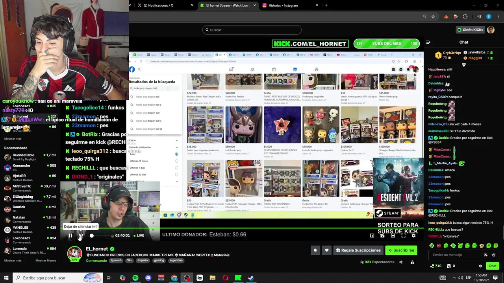Show hidden system tray icons
The image size is (504, 283).
[x=454, y=278]
